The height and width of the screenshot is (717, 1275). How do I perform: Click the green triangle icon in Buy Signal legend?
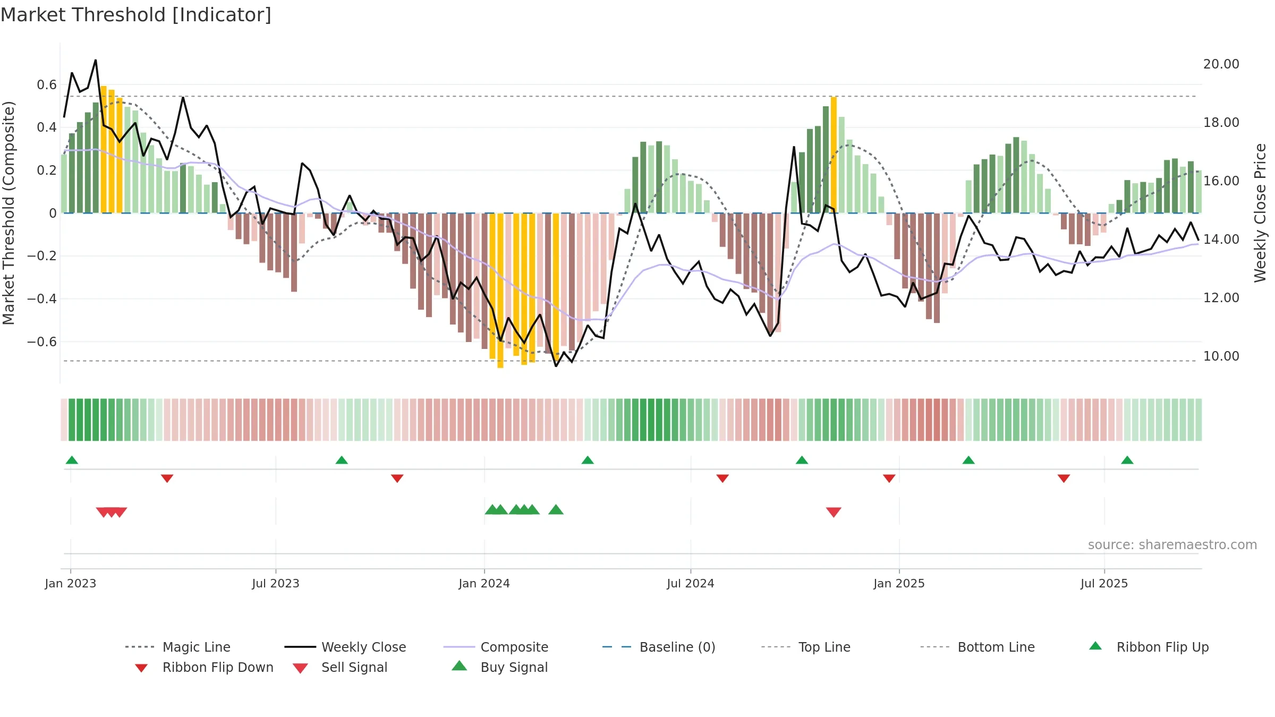point(460,665)
